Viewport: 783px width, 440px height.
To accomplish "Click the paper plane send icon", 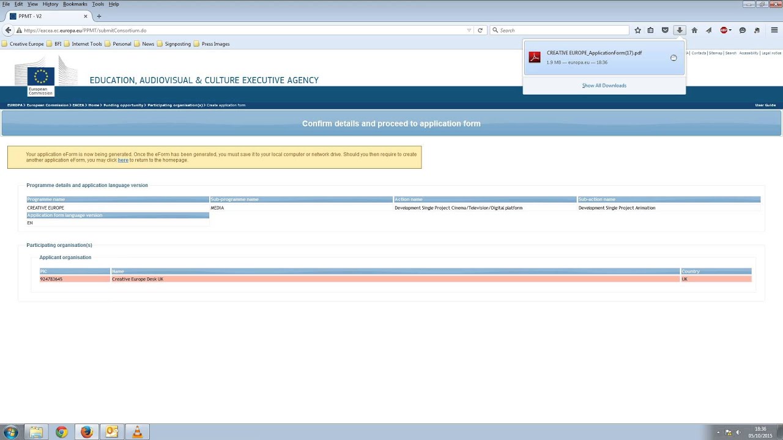I will tap(708, 30).
